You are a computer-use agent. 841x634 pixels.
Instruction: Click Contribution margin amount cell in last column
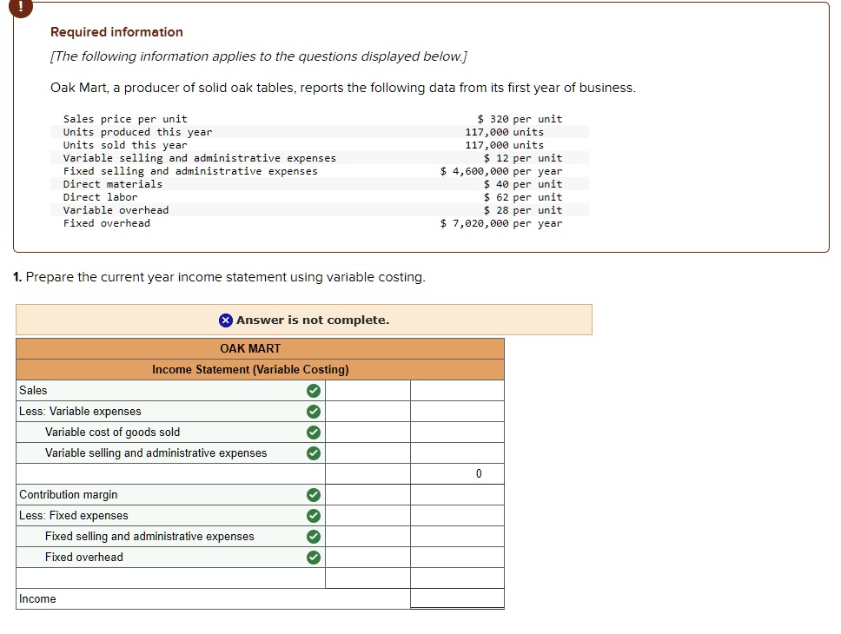[x=457, y=495]
